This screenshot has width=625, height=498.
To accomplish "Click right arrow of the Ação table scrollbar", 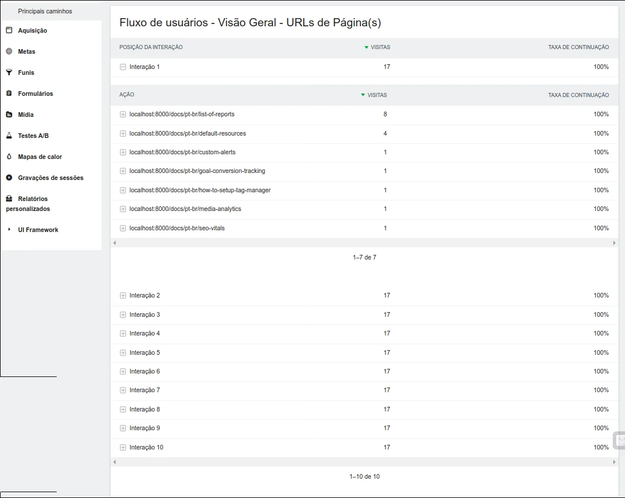I will pyautogui.click(x=614, y=243).
